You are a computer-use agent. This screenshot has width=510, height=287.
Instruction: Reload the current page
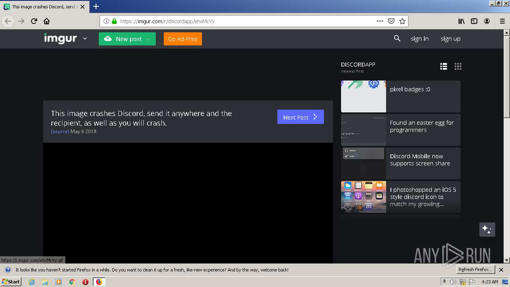tap(34, 21)
